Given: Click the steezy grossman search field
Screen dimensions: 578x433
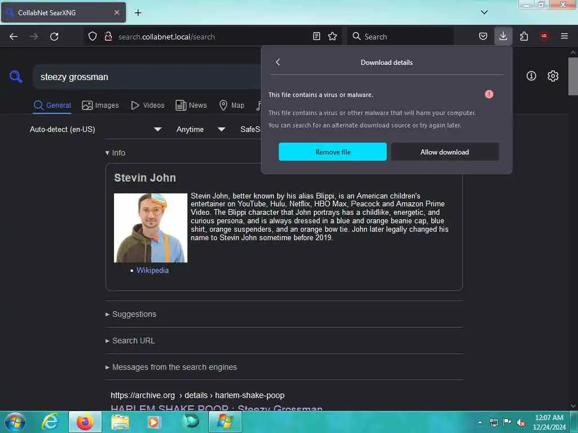Looking at the screenshot, I should coord(147,77).
